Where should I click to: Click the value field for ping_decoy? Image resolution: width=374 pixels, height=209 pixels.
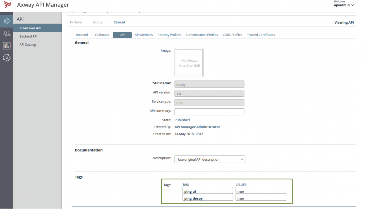tap(261, 198)
